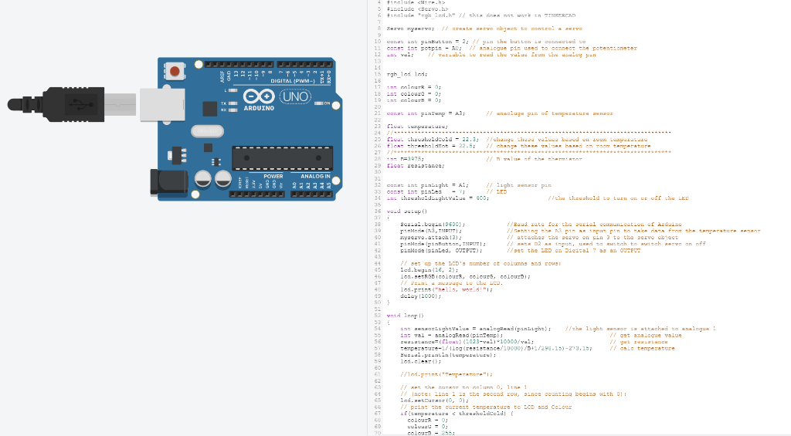Click the silver USB port on the board
This screenshot has width=791, height=436.
point(162,105)
